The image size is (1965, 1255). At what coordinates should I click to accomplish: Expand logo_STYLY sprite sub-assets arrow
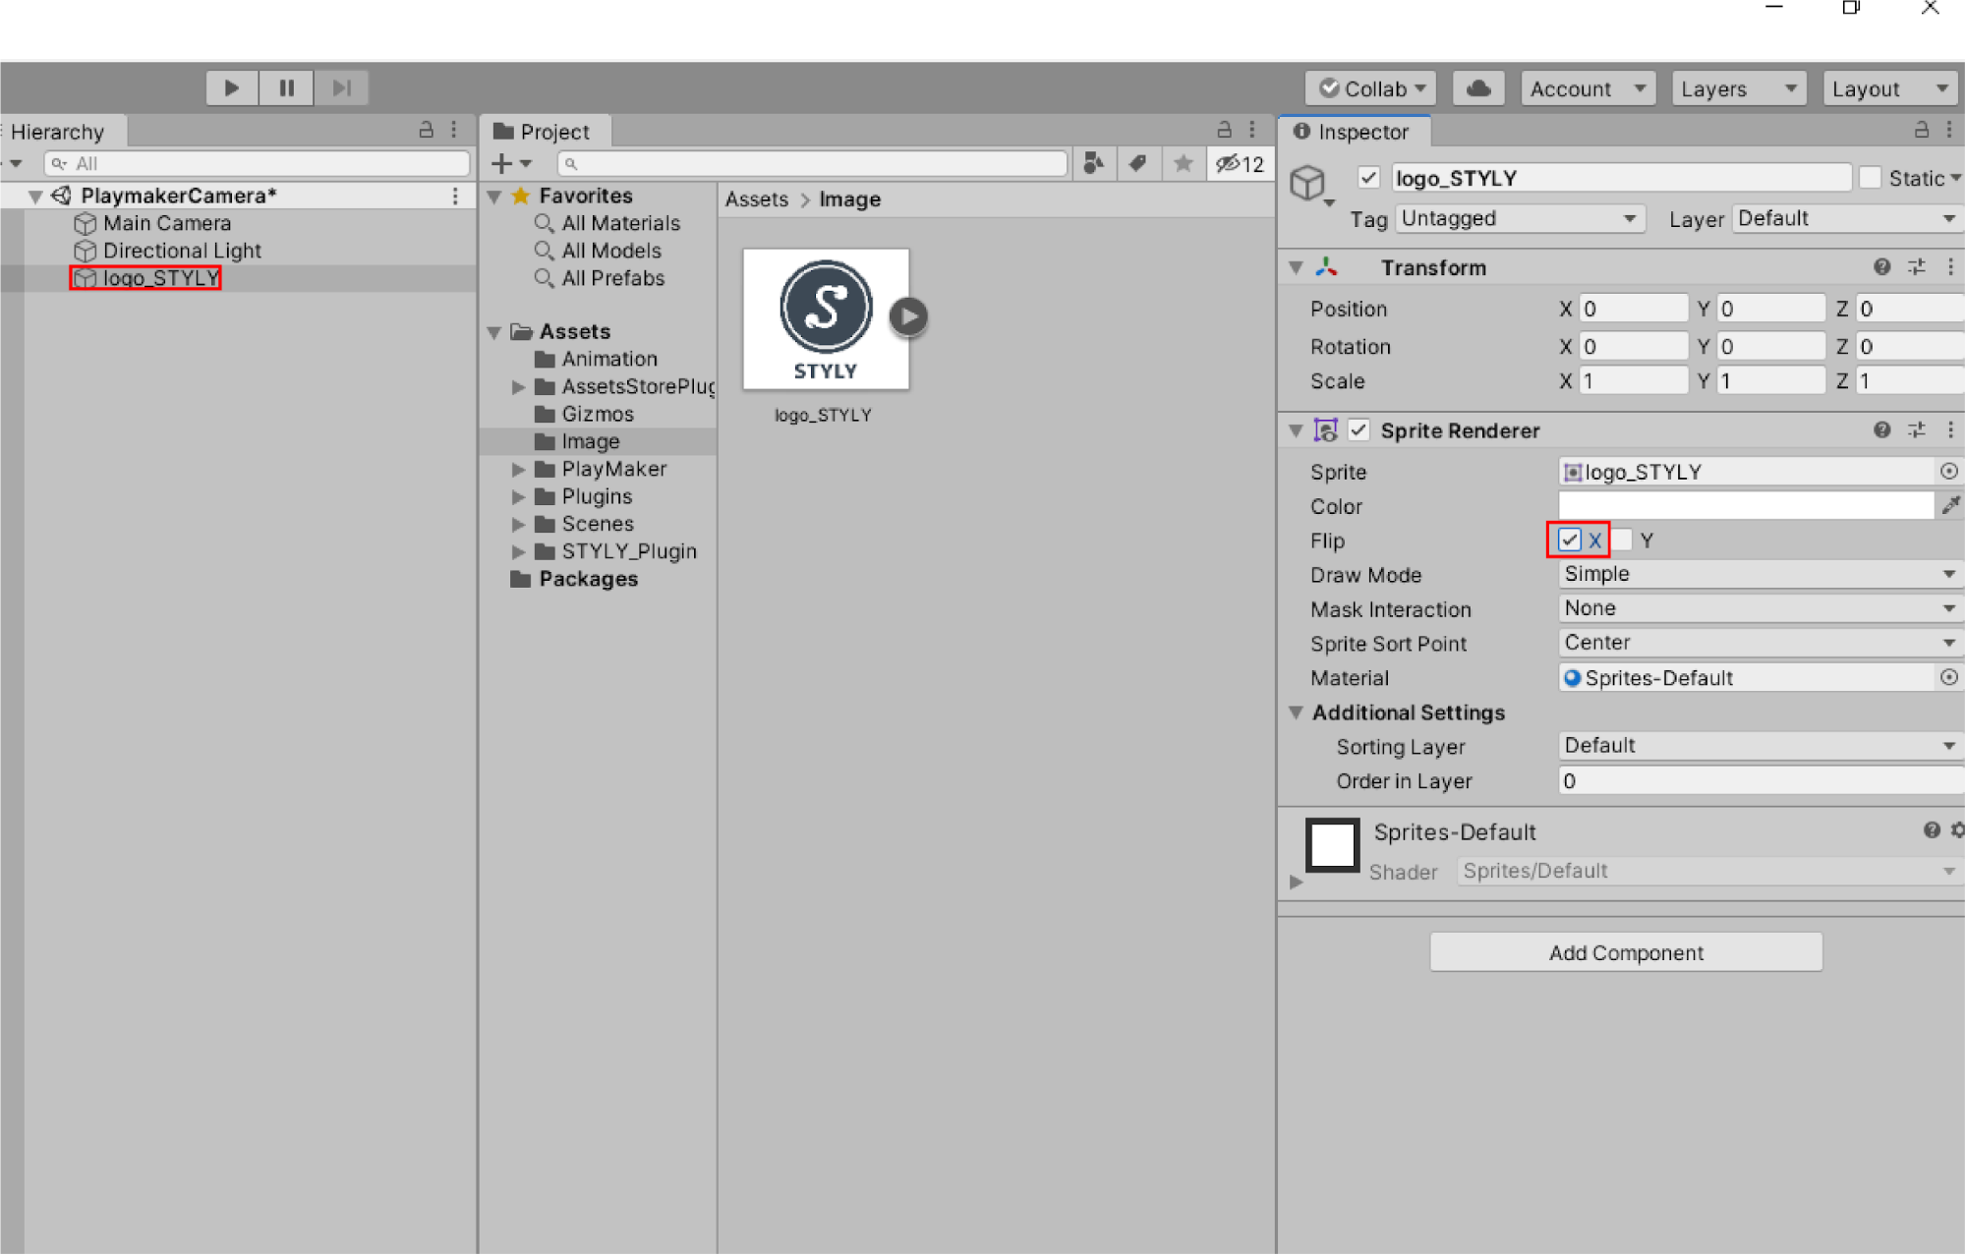[909, 316]
